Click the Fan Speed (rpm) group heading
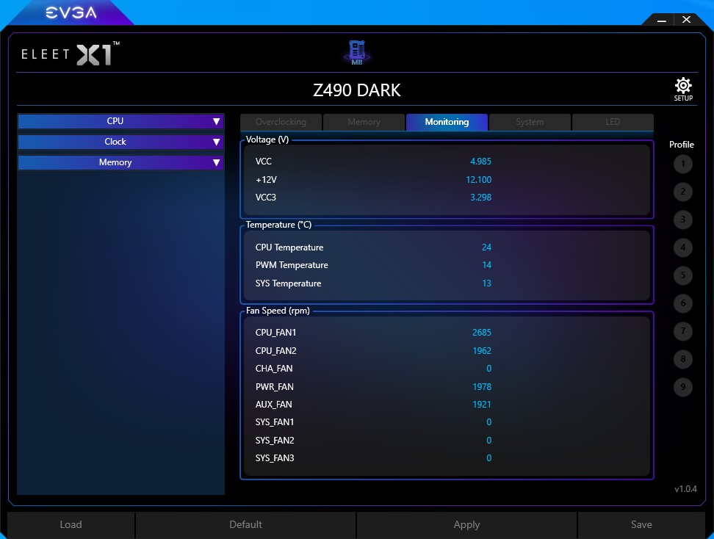The width and height of the screenshot is (714, 539). coord(278,311)
